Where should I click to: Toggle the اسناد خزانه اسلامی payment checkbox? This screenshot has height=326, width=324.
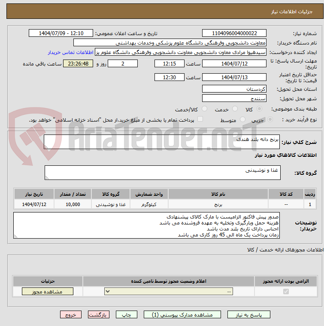(x=200, y=119)
